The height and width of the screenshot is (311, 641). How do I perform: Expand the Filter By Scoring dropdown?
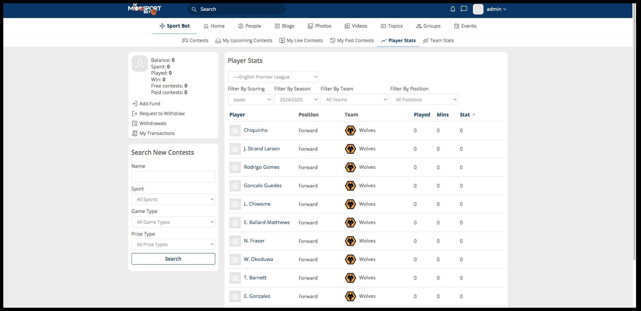click(x=250, y=100)
